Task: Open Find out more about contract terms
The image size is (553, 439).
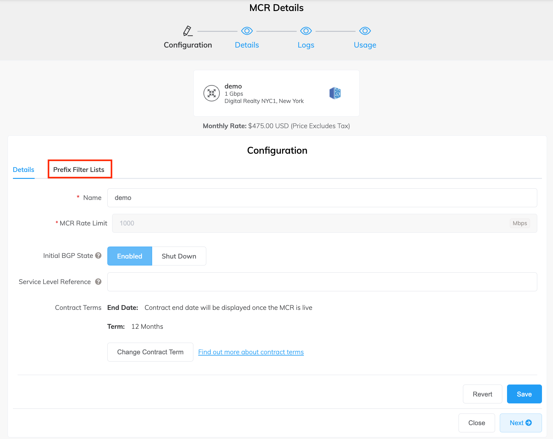Action: [251, 352]
